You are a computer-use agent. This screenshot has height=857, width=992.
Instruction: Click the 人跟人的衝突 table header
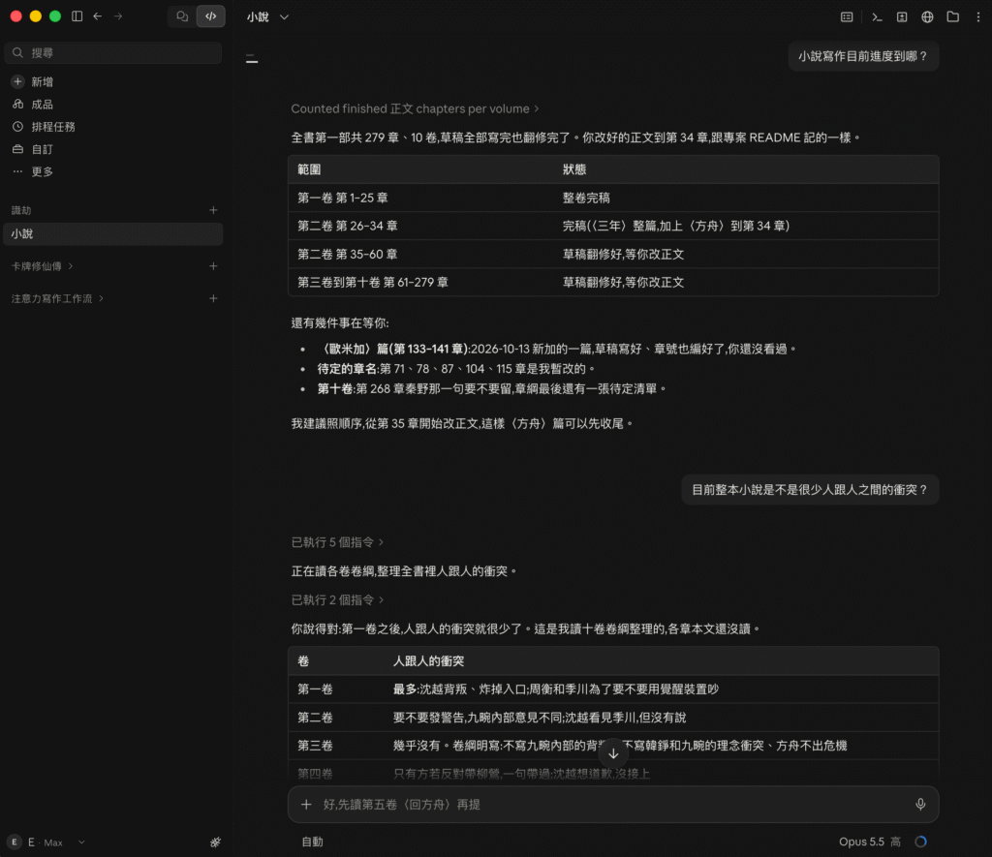429,661
